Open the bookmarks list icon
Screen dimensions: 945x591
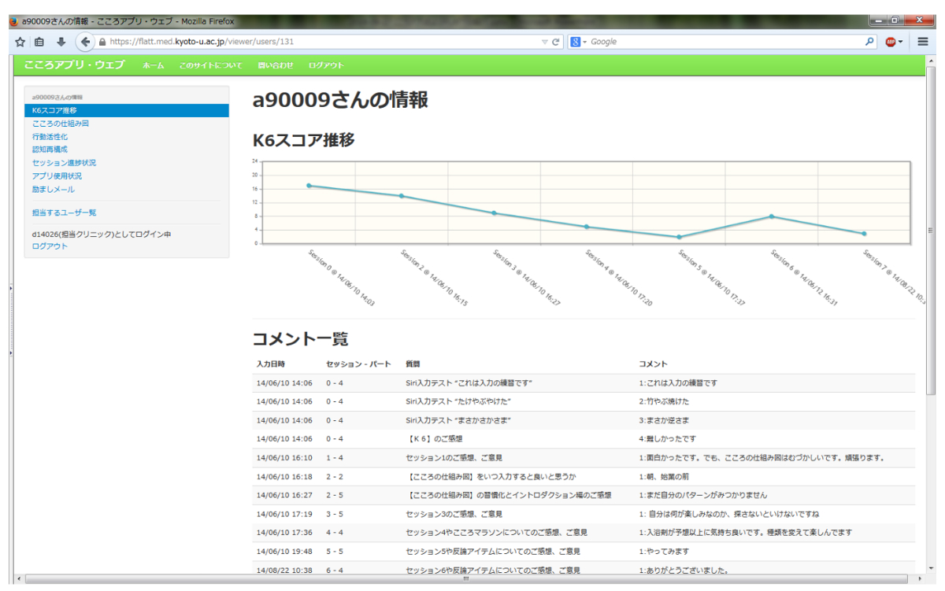click(x=39, y=42)
